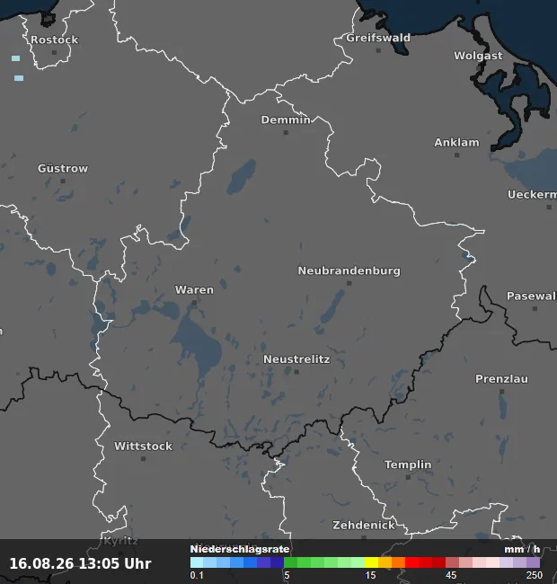This screenshot has height=584, width=557.
Task: Click the Ueckermünde label at map edge
Action: (532, 194)
